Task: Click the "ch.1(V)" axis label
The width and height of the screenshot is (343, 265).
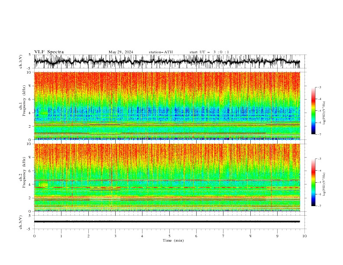Action: click(20, 61)
